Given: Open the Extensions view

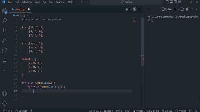Looking at the screenshot, I should coord(4,51).
